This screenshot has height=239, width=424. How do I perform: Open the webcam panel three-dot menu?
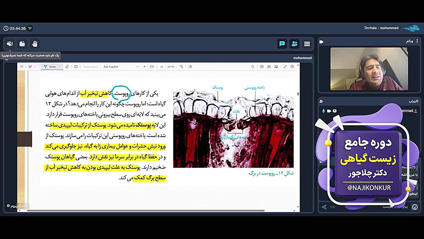[417, 41]
